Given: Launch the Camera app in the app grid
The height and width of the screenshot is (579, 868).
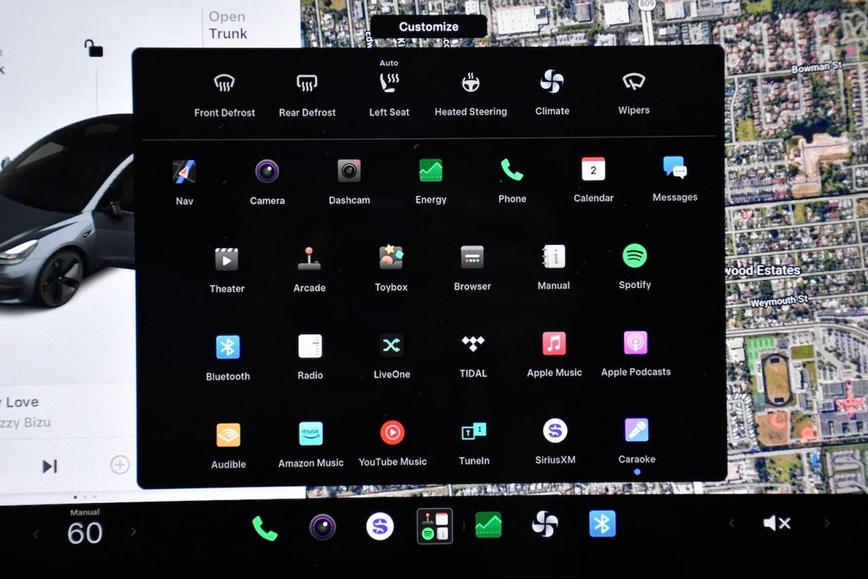Looking at the screenshot, I should [267, 181].
